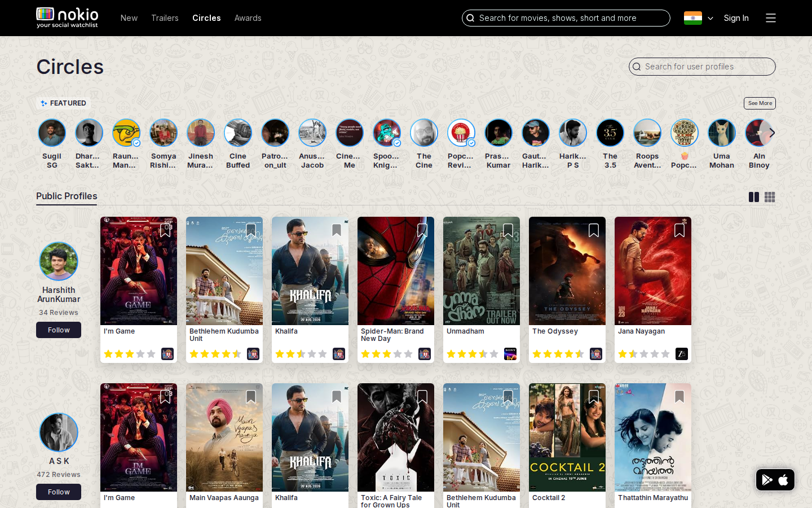Bookmark The Odyssey movie
This screenshot has width=812, height=508.
point(594,230)
